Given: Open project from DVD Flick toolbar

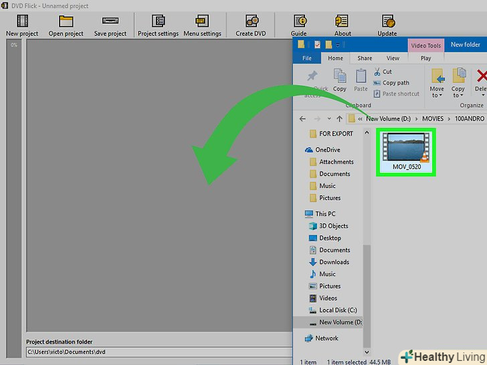Looking at the screenshot, I should (66, 26).
